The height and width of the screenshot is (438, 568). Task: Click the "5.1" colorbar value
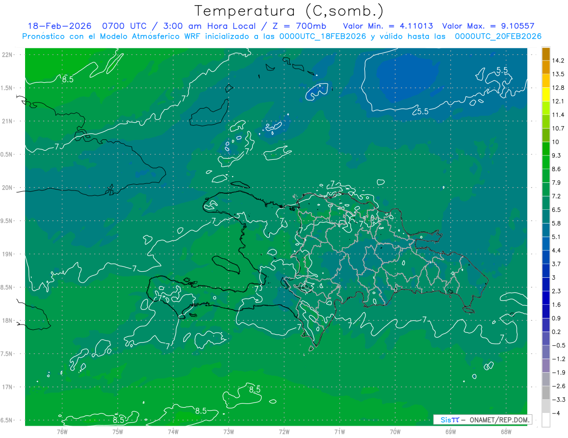click(557, 237)
